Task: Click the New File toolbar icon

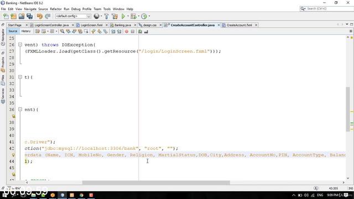Action: click(6, 16)
